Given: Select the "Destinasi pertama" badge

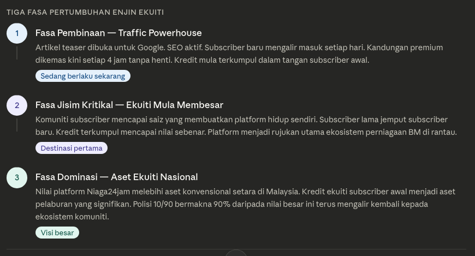Looking at the screenshot, I should 72,148.
